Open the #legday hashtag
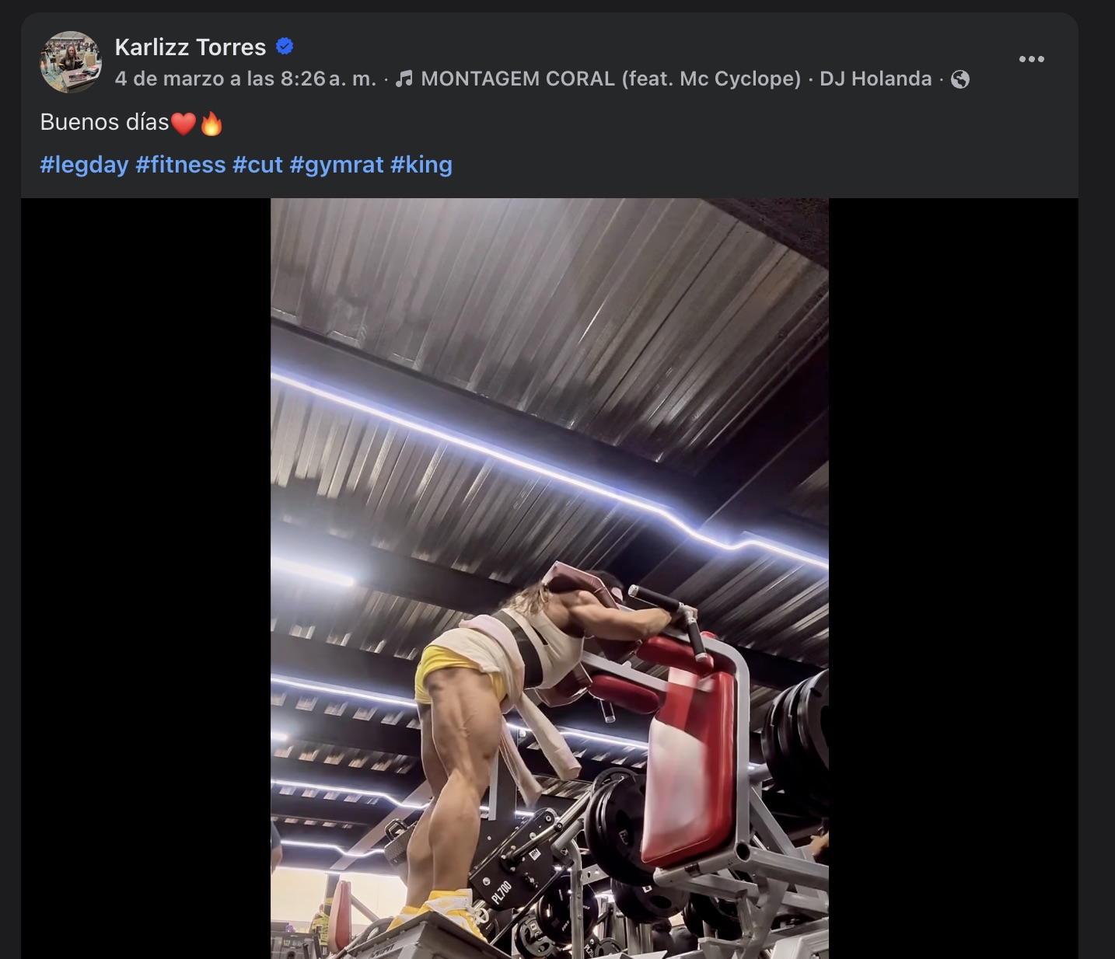The width and height of the screenshot is (1115, 959). point(84,165)
